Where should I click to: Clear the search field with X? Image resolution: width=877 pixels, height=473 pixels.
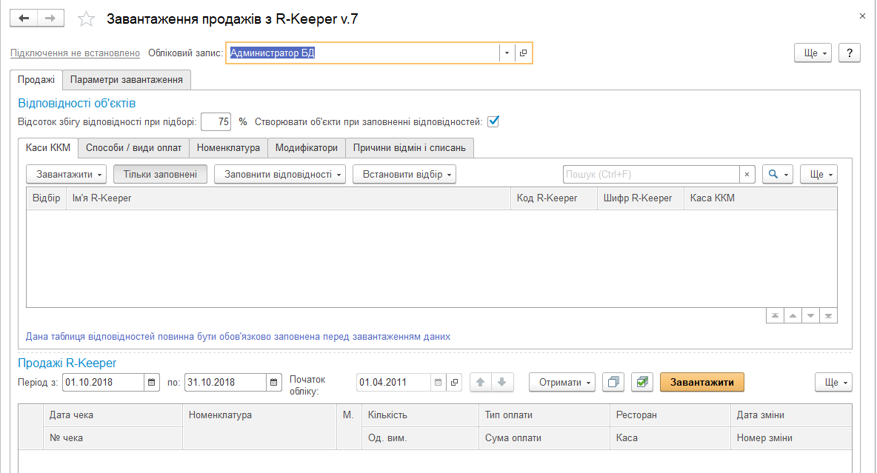coord(747,175)
